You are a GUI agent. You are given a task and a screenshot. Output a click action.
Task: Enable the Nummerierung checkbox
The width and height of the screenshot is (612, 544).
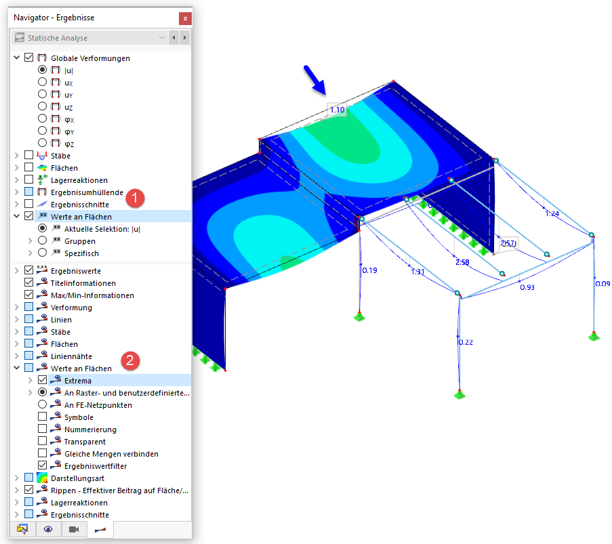click(x=42, y=428)
